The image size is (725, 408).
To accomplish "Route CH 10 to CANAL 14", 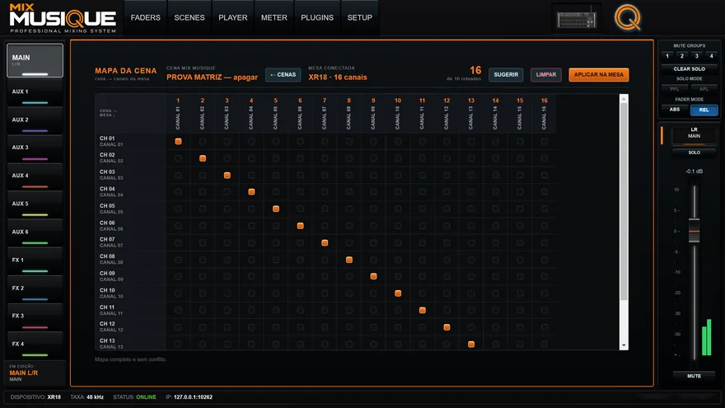I will pos(496,293).
